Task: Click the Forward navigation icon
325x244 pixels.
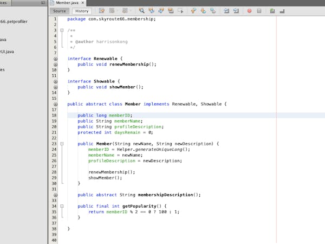Action: click(125, 11)
